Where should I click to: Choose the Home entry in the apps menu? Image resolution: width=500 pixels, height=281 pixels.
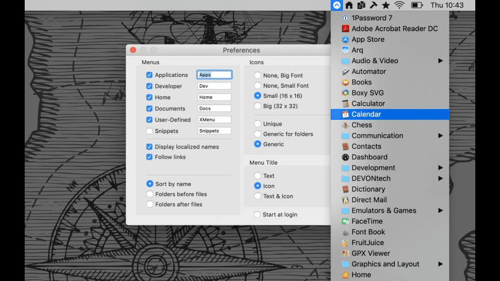point(390,275)
